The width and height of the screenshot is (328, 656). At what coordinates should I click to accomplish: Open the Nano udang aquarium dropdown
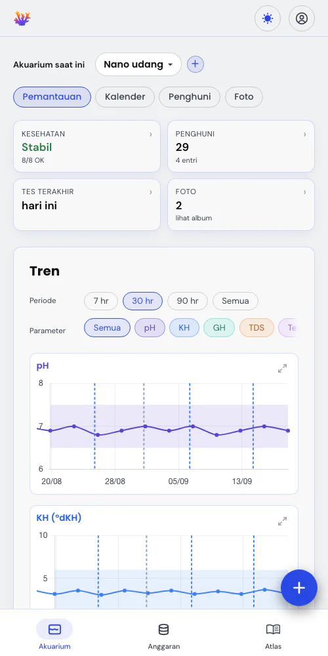point(138,64)
